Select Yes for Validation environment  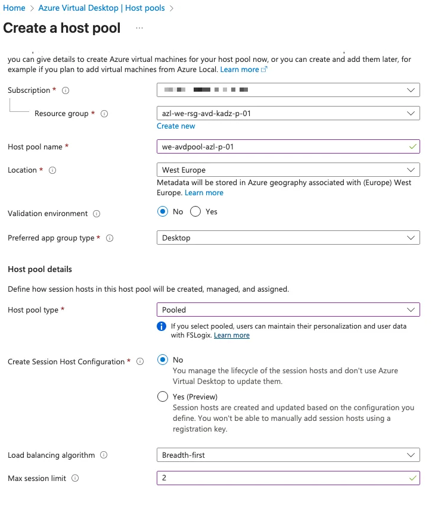coord(196,212)
